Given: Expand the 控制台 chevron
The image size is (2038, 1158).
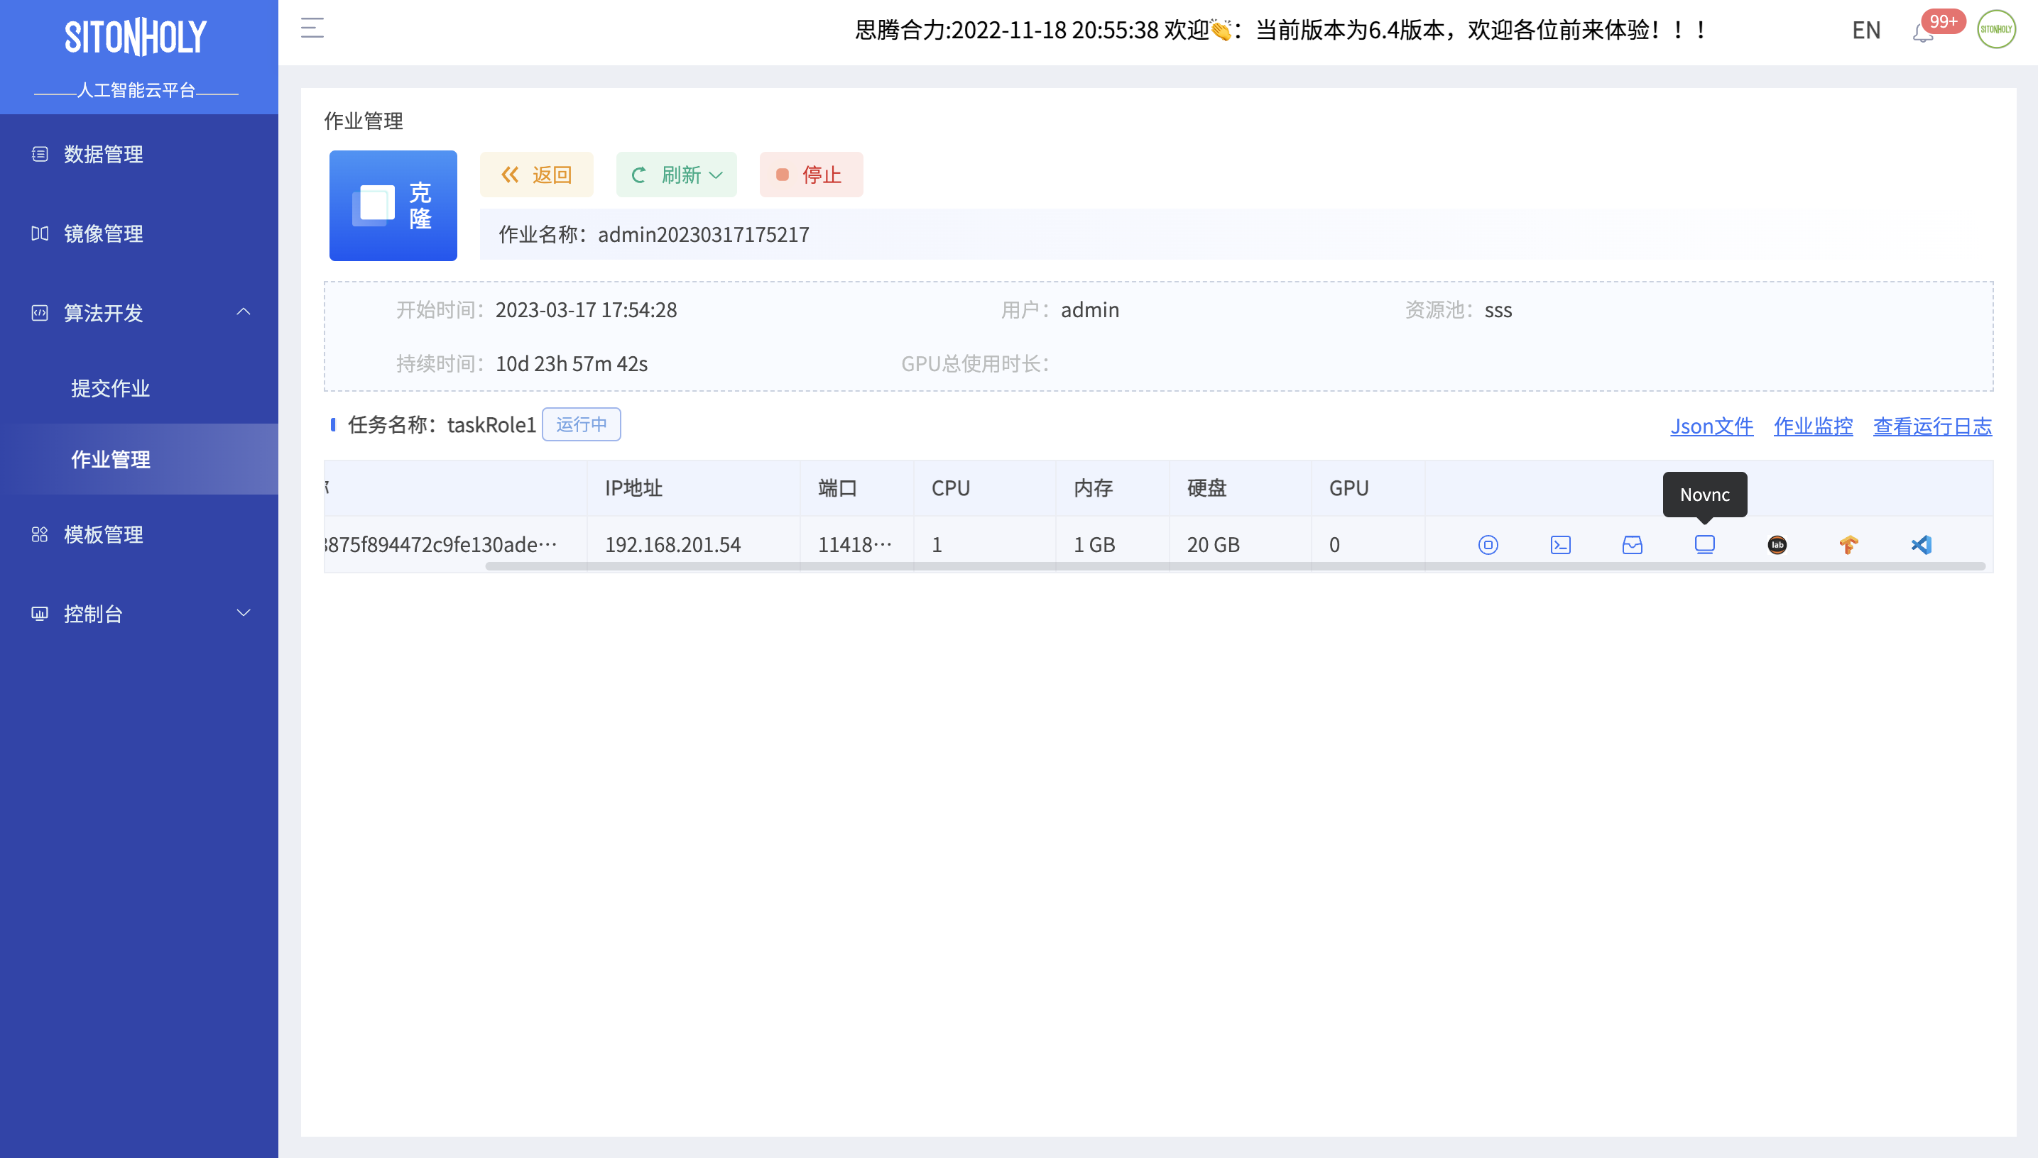Looking at the screenshot, I should tap(244, 613).
